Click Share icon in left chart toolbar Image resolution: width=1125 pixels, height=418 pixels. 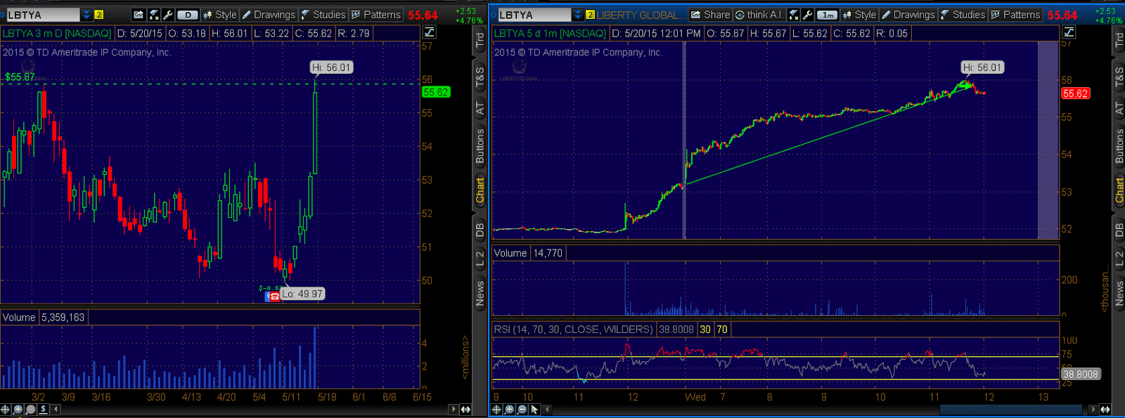tap(139, 15)
